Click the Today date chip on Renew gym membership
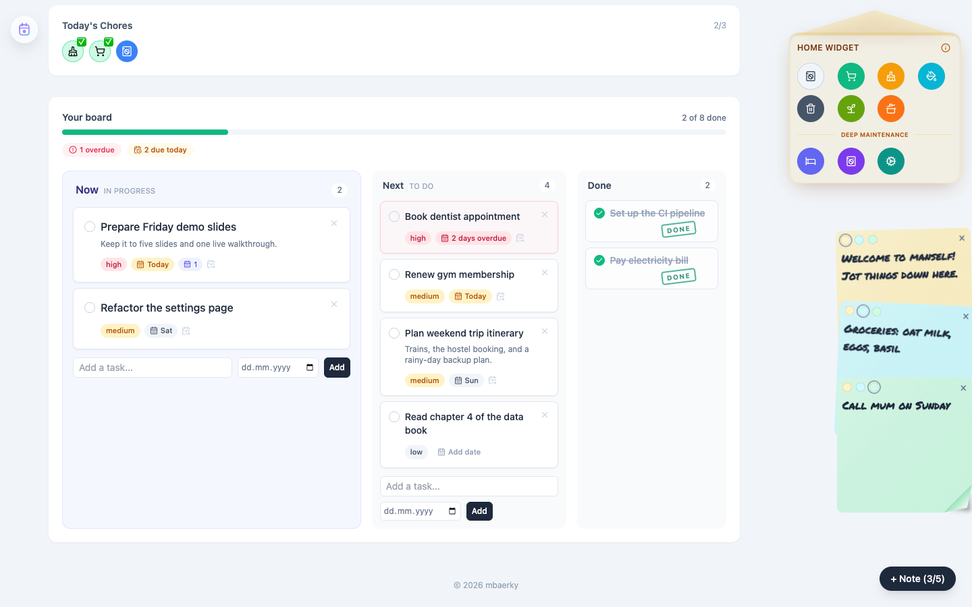The width and height of the screenshot is (972, 607). (x=470, y=296)
